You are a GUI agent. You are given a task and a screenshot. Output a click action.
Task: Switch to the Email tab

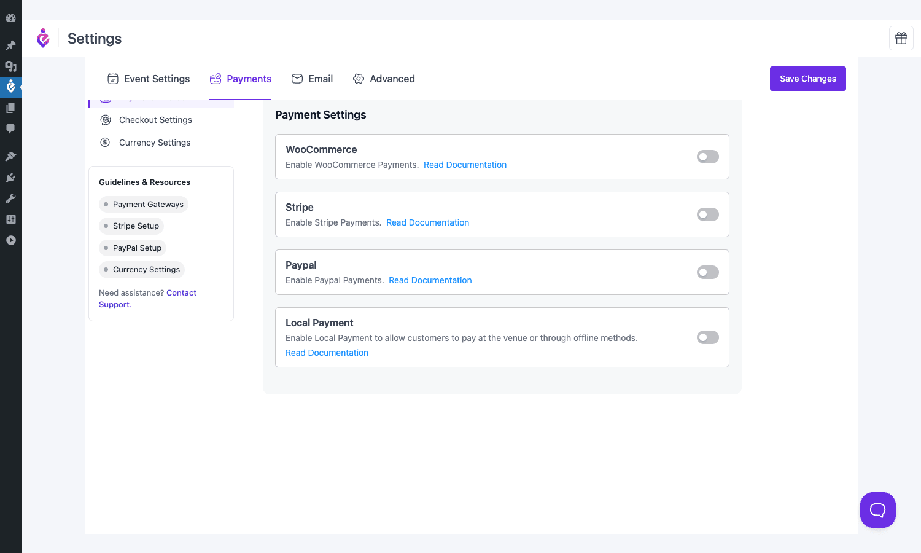(312, 79)
